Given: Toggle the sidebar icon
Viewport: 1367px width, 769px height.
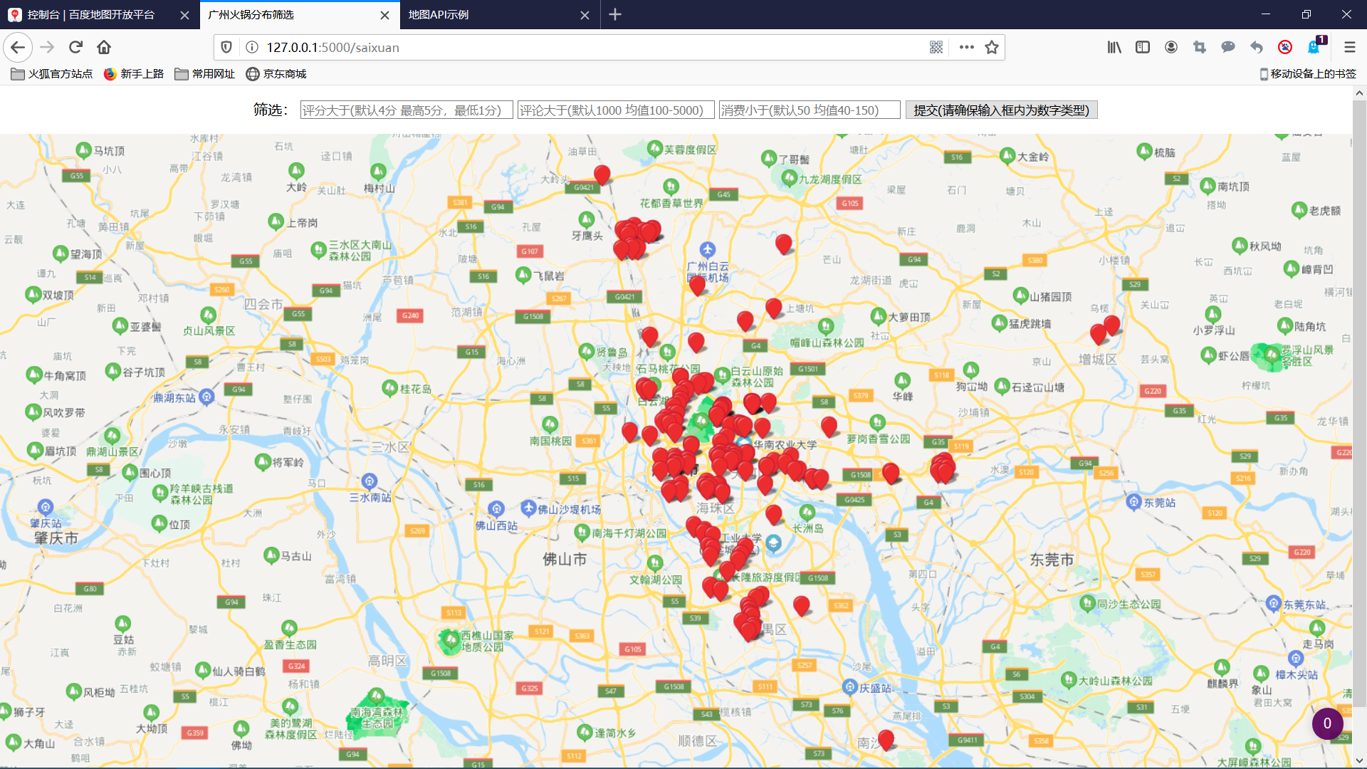Looking at the screenshot, I should pos(1142,47).
